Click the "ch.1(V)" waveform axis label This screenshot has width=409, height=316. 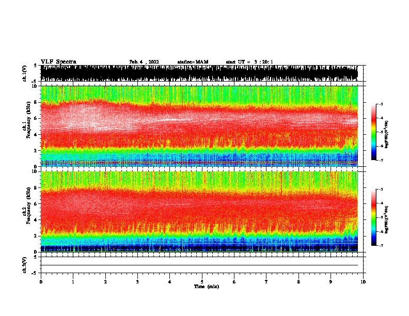click(24, 73)
